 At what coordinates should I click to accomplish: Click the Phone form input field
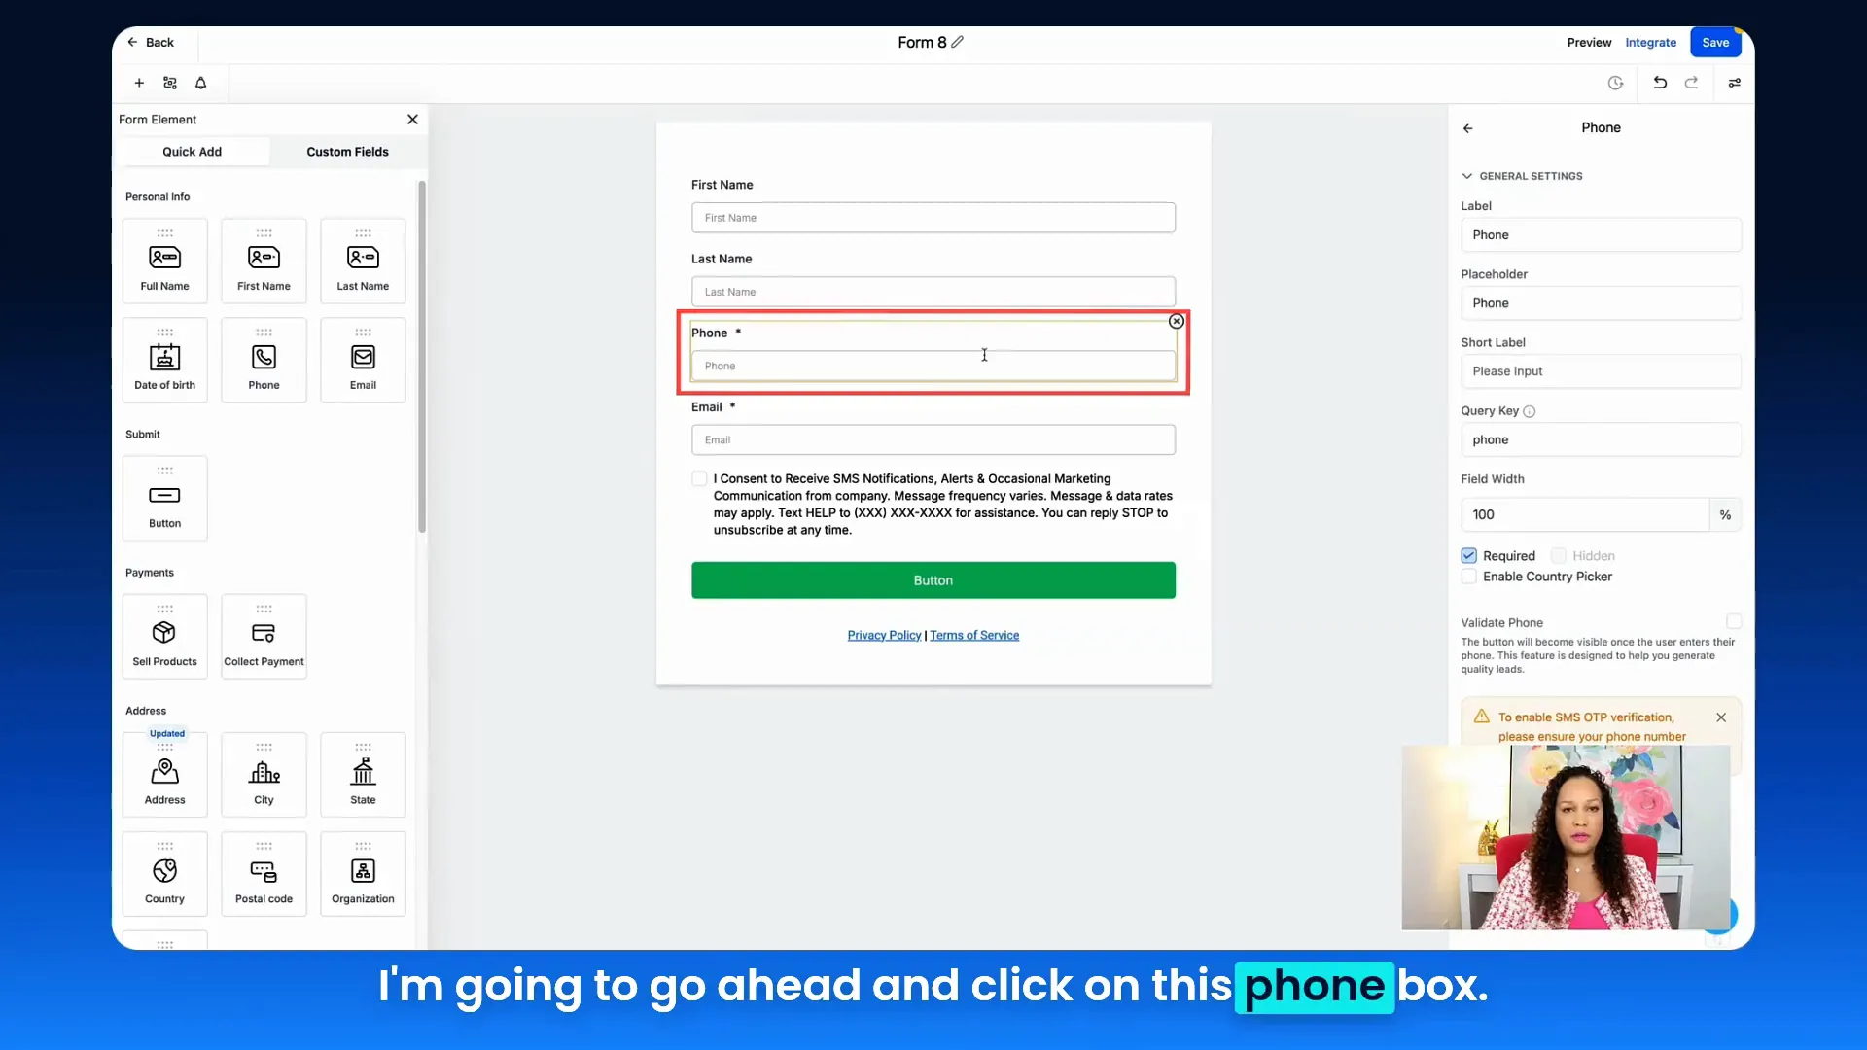933,366
